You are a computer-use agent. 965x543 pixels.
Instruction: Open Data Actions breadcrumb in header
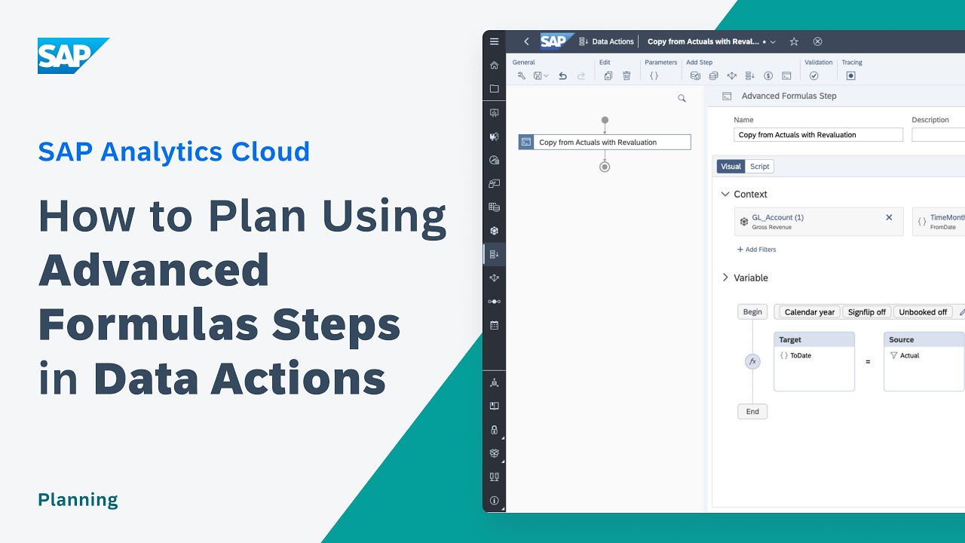click(x=606, y=41)
